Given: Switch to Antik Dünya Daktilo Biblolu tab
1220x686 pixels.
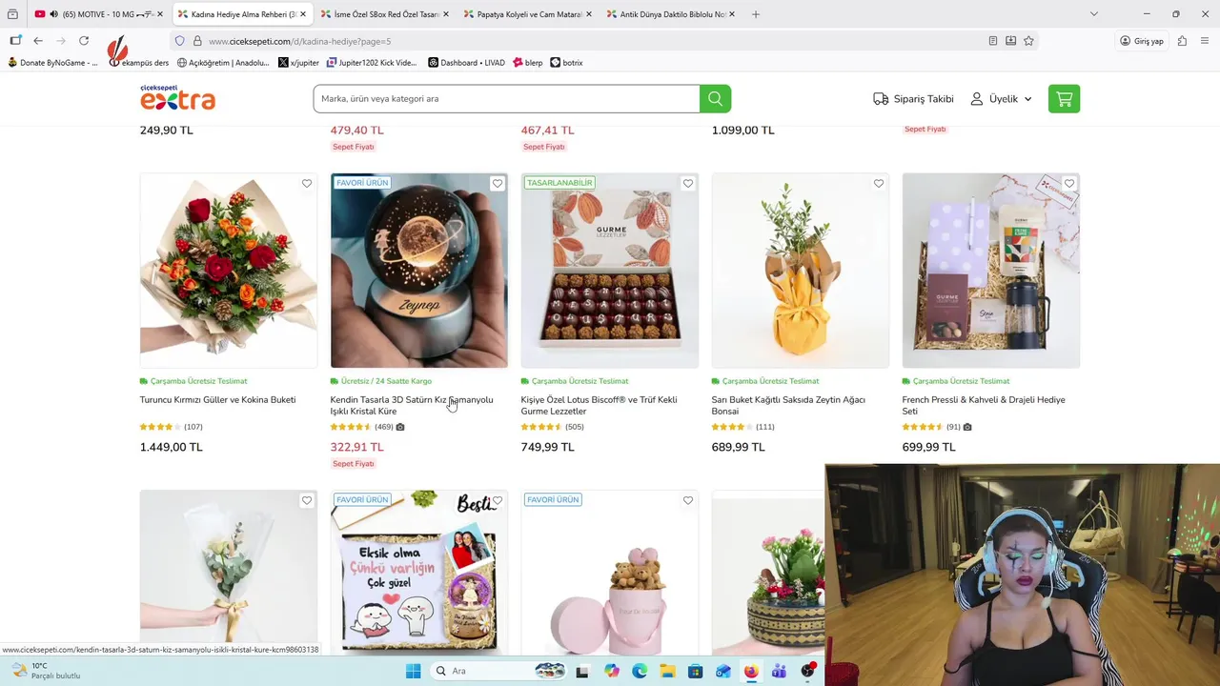Looking at the screenshot, I should tap(671, 14).
